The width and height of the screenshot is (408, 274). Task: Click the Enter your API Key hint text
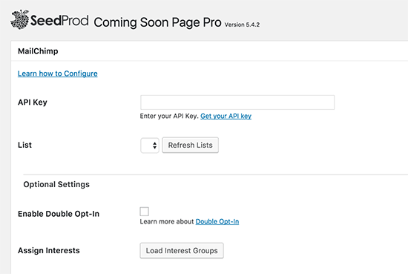click(x=169, y=116)
